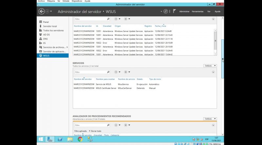
Task: Select the Error event at 12/06/2021 20:15:09
Action: (x=143, y=43)
